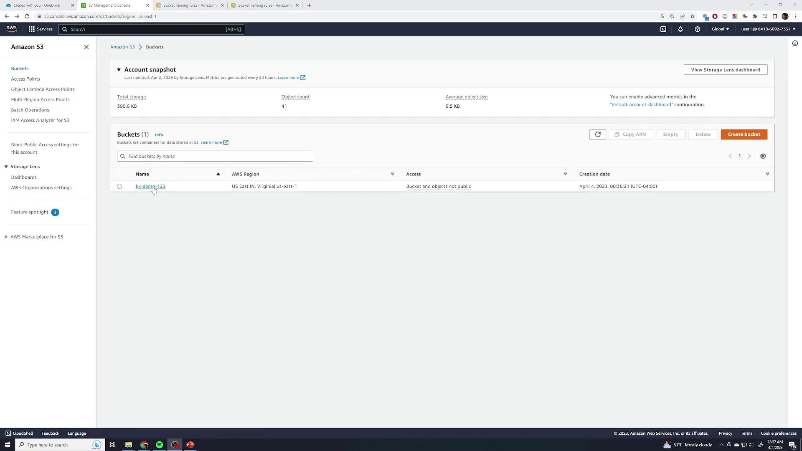Open the Buckets navigation menu item
802x451 pixels.
[x=19, y=68]
